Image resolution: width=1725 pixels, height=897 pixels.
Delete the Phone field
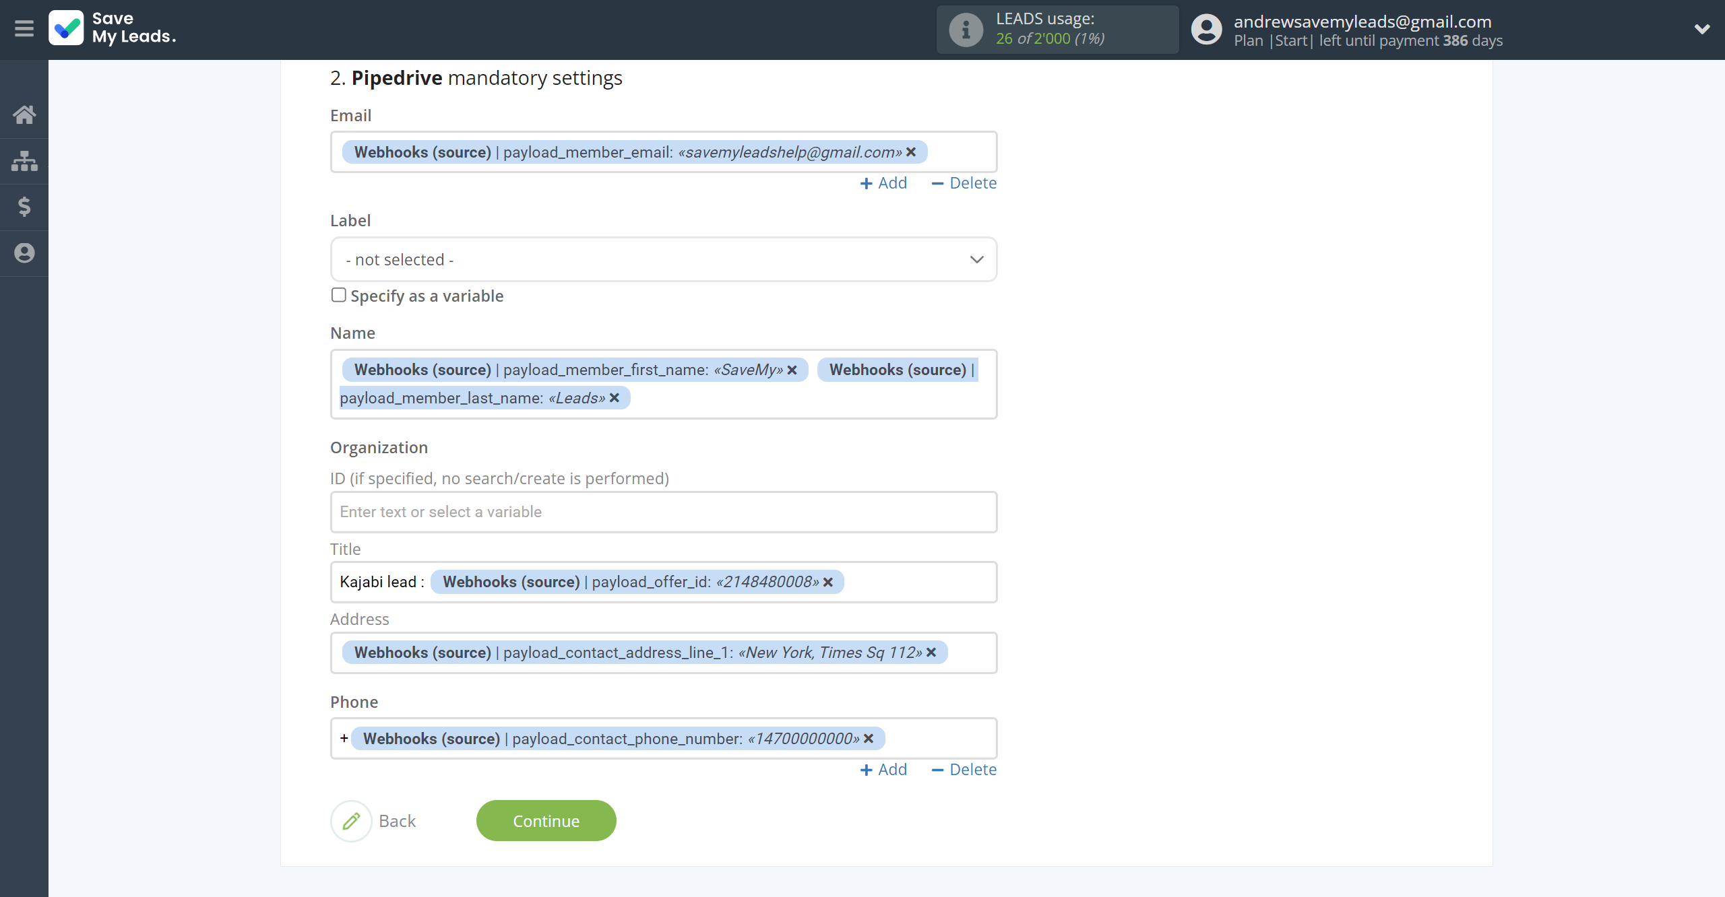pyautogui.click(x=964, y=770)
